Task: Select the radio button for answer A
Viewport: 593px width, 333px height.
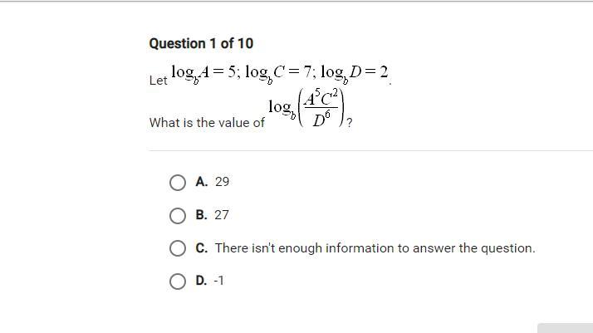Action: pyautogui.click(x=178, y=183)
